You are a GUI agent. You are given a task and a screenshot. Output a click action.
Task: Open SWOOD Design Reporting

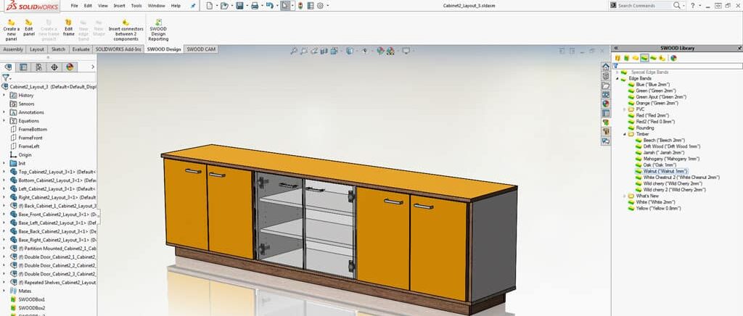(x=158, y=30)
